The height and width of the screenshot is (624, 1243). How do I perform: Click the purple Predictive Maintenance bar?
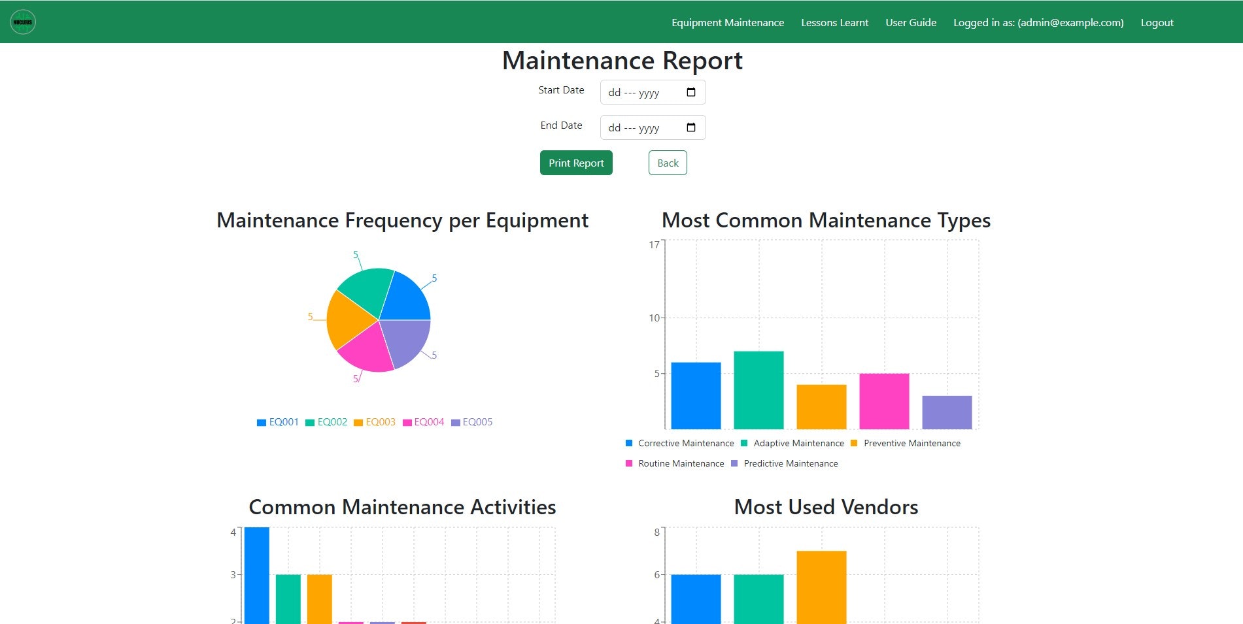coord(947,412)
